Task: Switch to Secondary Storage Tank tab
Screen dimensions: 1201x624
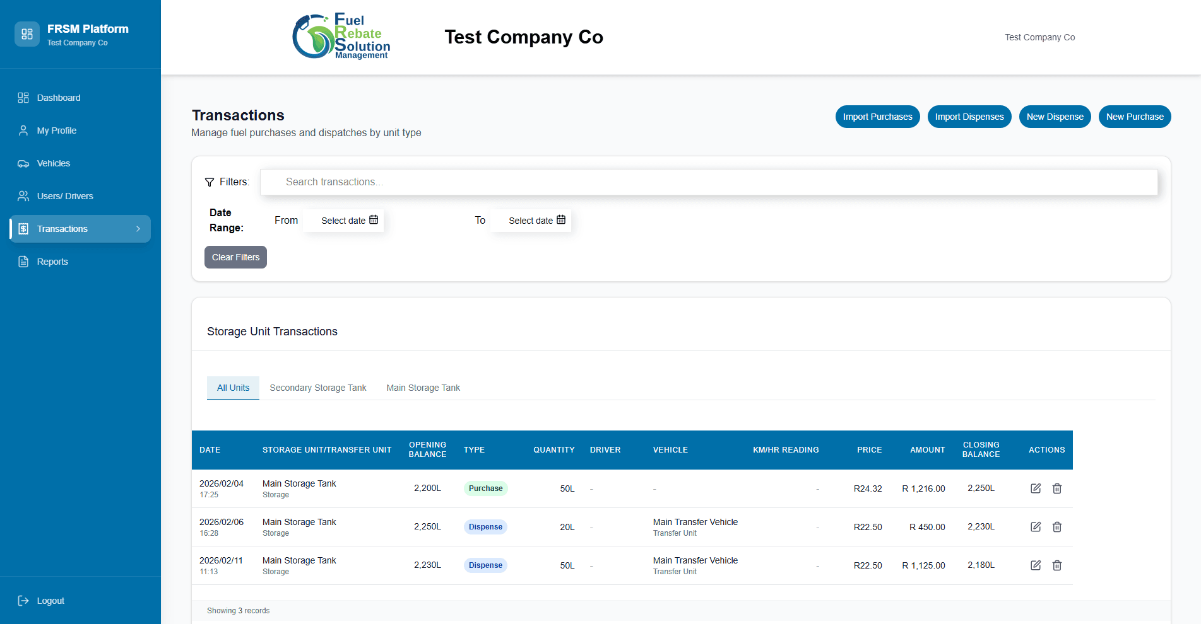Action: point(318,388)
